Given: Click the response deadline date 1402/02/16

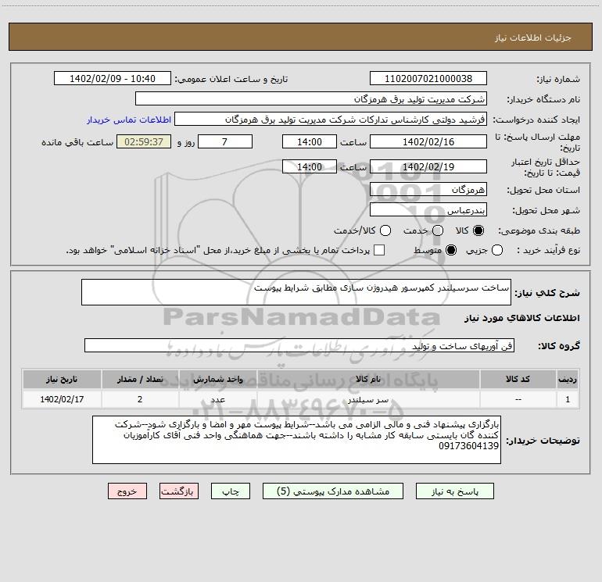Looking at the screenshot, I should tap(428, 141).
